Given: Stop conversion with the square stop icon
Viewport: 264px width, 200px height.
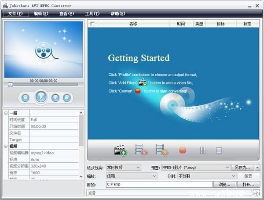Looking at the screenshot, I should tap(219, 150).
